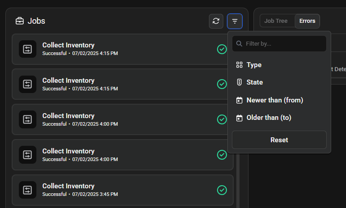The height and width of the screenshot is (208, 346).
Task: Click the first Collect Inventory job icon
Action: point(27,49)
